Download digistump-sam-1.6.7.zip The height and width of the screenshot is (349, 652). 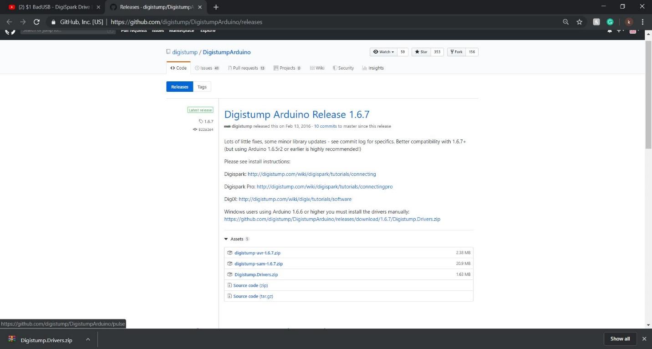[x=259, y=264]
